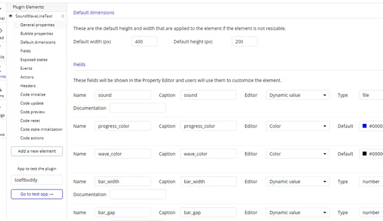Toggle visibility eye for SoundWaveLineText element
Image resolution: width=383 pixels, height=221 pixels.
click(11, 16)
